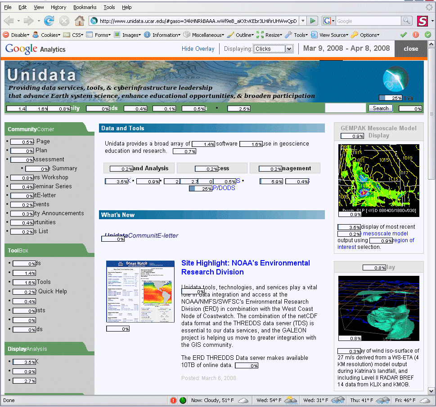Image resolution: width=436 pixels, height=407 pixels.
Task: Click the Unidata site search text field
Action: tap(345, 108)
